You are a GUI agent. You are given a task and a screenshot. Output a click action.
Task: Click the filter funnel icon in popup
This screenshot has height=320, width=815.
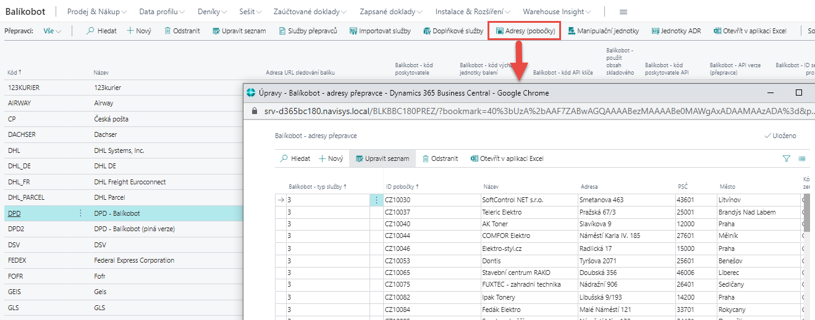click(787, 158)
